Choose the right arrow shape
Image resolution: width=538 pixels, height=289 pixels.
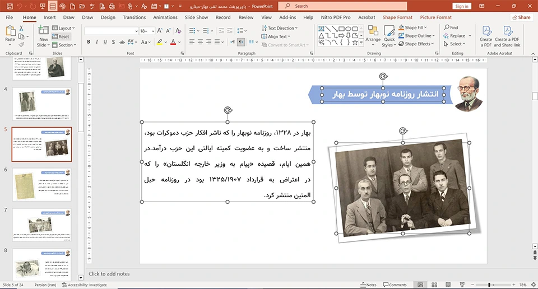point(341,36)
